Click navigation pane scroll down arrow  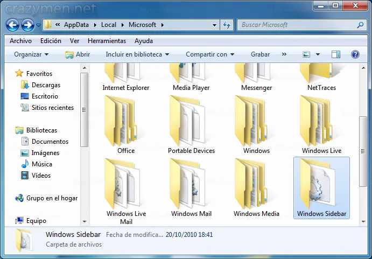[85, 222]
